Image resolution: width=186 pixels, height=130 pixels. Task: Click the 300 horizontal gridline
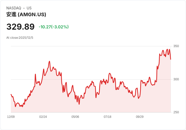tap(91, 79)
